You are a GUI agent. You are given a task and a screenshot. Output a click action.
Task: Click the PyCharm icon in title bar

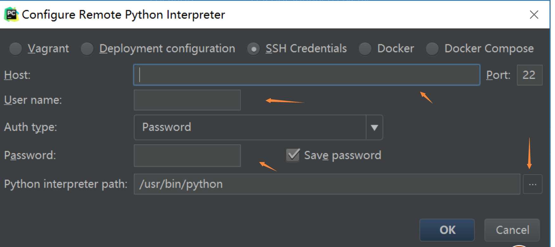coord(11,15)
